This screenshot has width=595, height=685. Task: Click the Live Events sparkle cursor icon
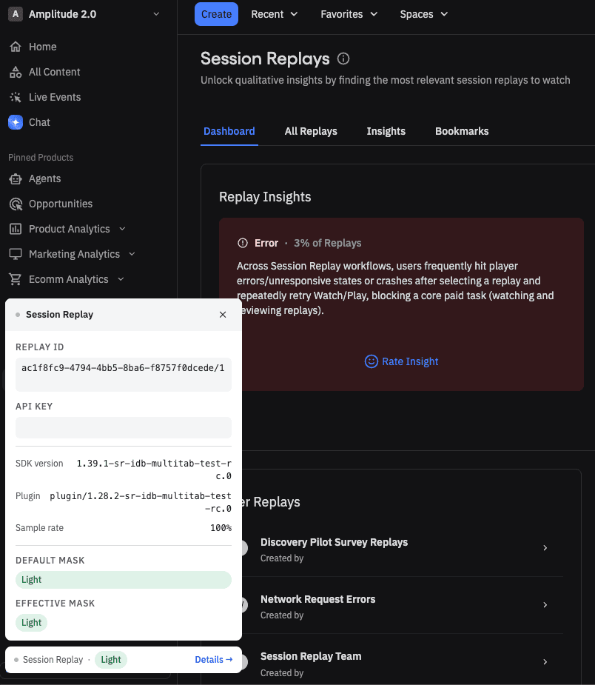(x=16, y=97)
